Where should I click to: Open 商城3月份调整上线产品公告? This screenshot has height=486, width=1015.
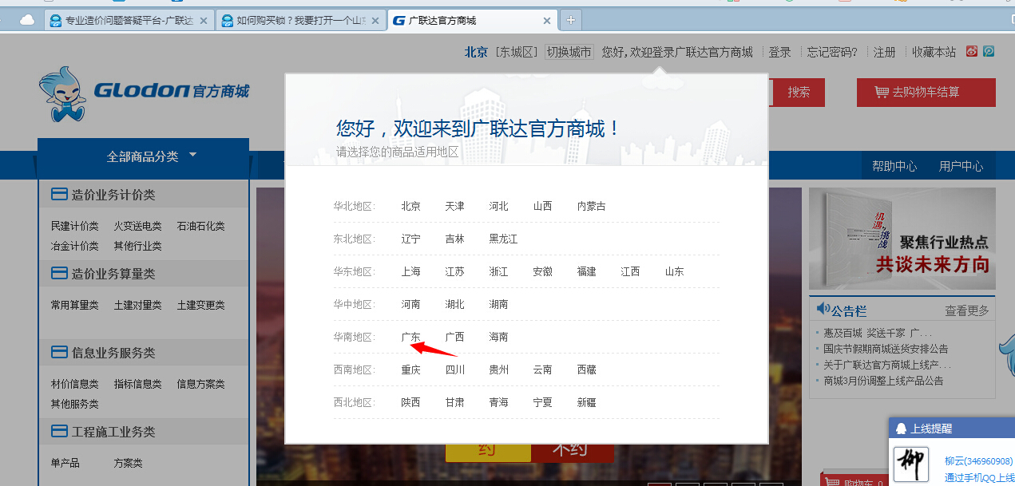[883, 381]
